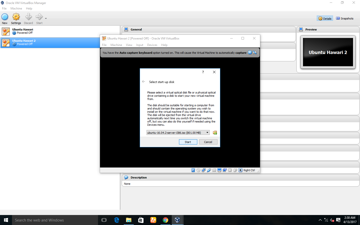Viewport: 360px width, 225px height.
Task: Open Help menu in the VM window
Action: (x=164, y=45)
